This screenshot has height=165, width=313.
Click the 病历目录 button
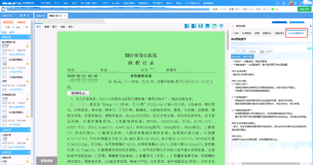point(8,22)
